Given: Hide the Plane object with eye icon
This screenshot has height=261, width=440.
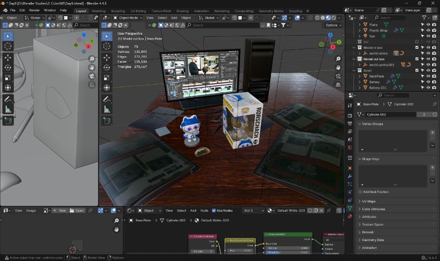Looking at the screenshot, I should pyautogui.click(x=428, y=25).
